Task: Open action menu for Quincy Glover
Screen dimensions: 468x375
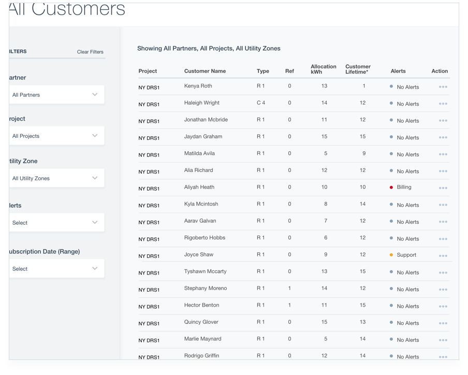Action: click(443, 323)
